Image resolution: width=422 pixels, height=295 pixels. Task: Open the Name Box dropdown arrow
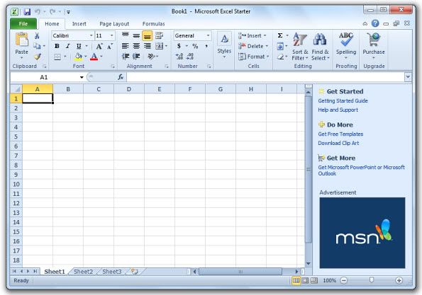82,77
